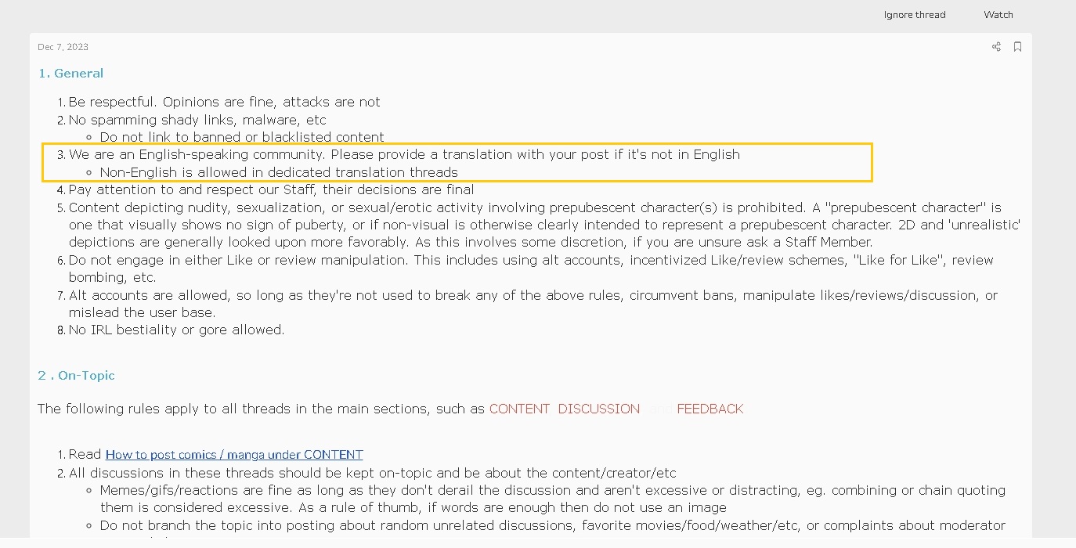Click the red DISCUSSION section name
This screenshot has width=1076, height=548.
tap(598, 409)
